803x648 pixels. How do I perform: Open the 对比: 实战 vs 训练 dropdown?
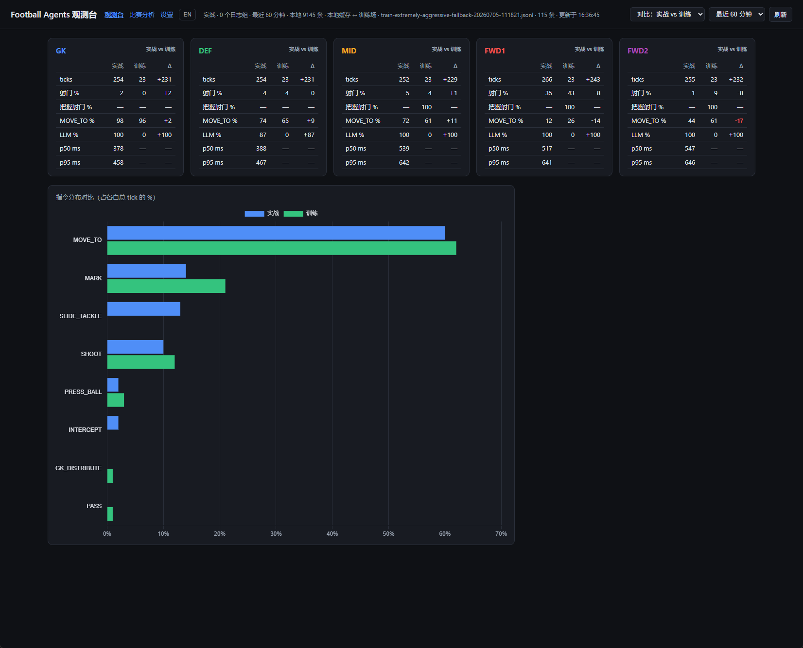pyautogui.click(x=667, y=15)
